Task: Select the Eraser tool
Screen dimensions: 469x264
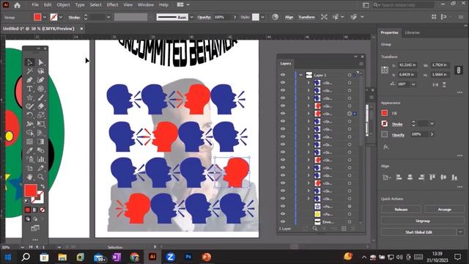Action: click(x=41, y=106)
